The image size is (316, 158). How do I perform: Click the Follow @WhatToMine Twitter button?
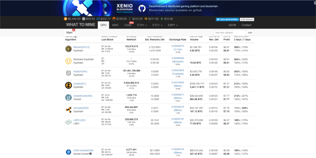[x=228, y=19]
